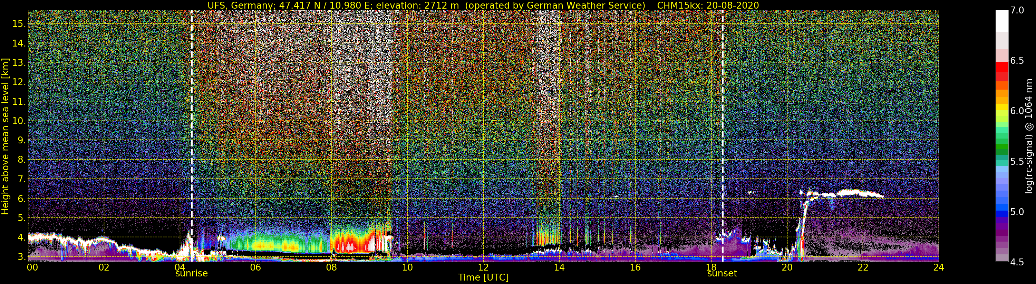
Task: Click the "Time [UTC]" axis label
Action: tap(483, 277)
